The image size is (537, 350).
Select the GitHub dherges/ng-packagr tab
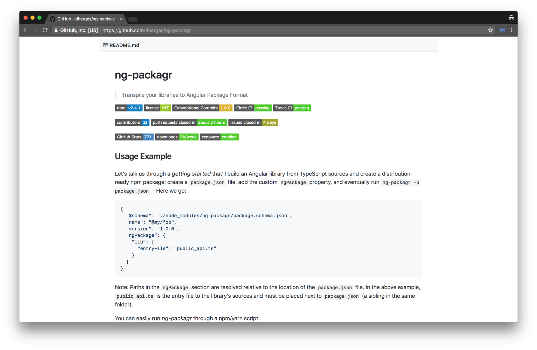click(x=86, y=19)
